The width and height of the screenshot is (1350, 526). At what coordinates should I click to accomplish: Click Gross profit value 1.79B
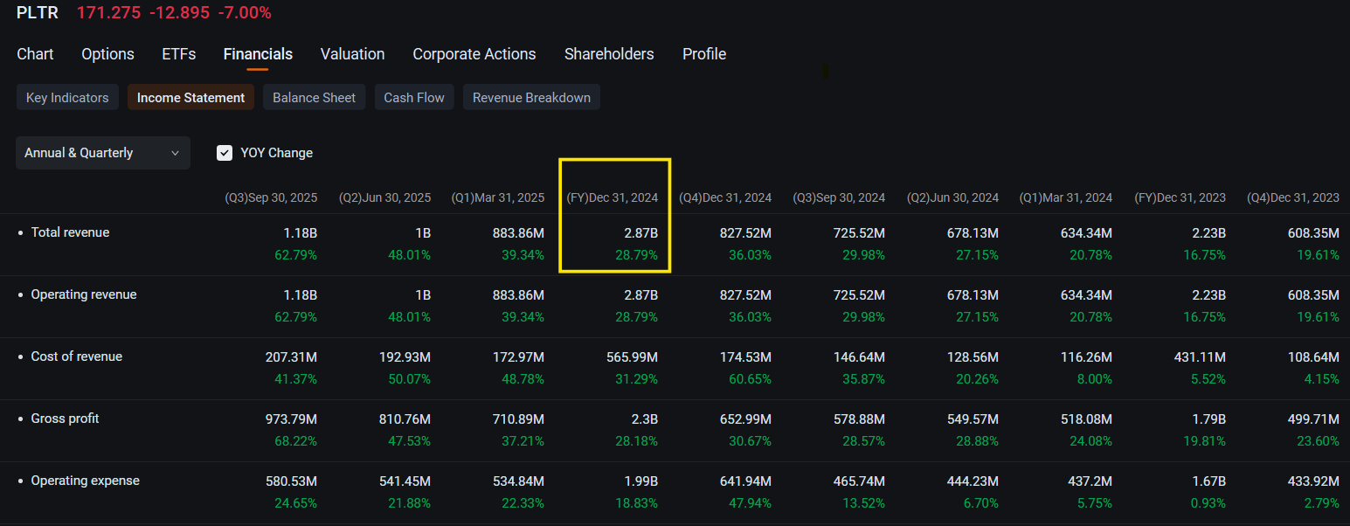pyautogui.click(x=1208, y=419)
